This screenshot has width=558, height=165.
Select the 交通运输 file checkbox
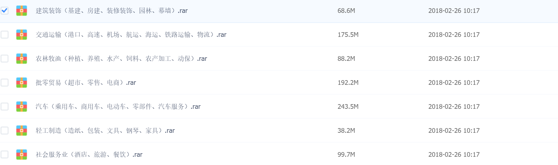pyautogui.click(x=5, y=35)
